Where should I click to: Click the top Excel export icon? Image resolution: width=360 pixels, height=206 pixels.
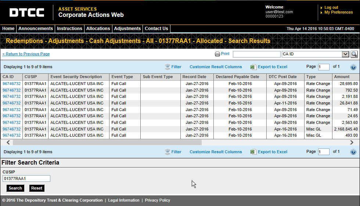pyautogui.click(x=253, y=67)
